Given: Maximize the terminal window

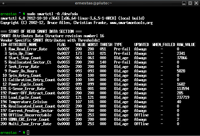Looking at the screenshot, I should point(190,3).
